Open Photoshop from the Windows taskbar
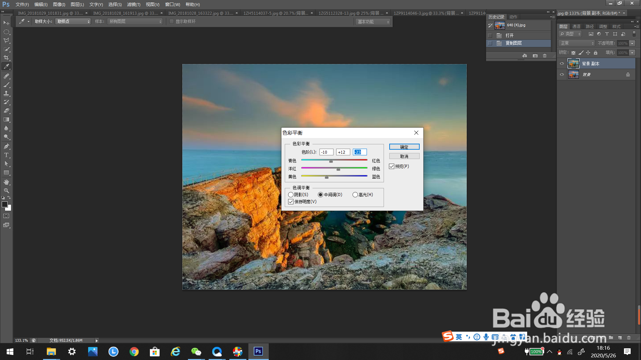The image size is (641, 360). point(258,351)
